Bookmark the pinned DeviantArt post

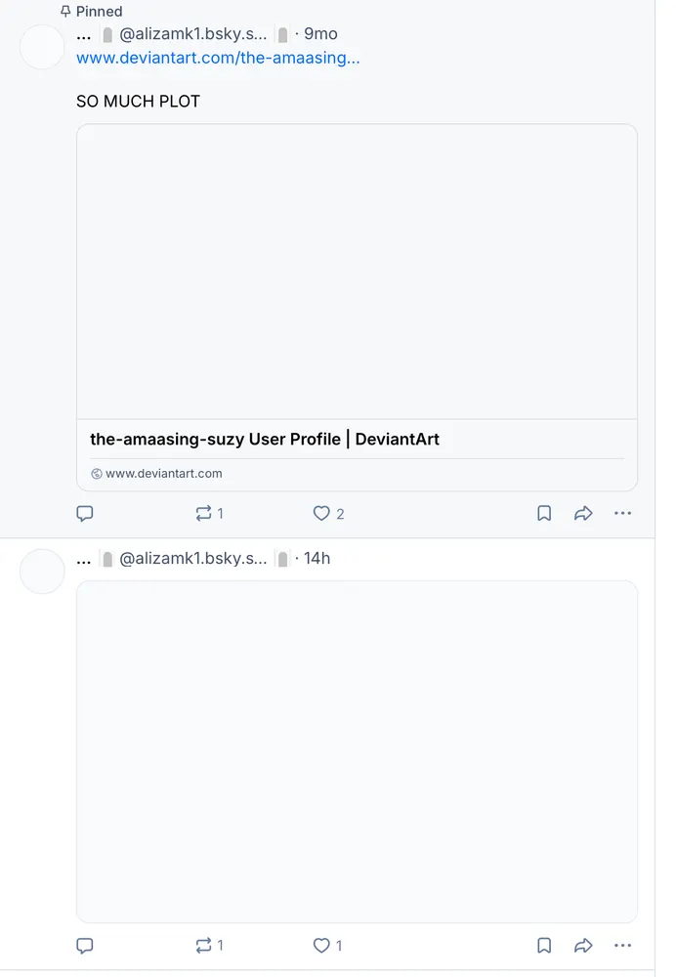coord(544,513)
